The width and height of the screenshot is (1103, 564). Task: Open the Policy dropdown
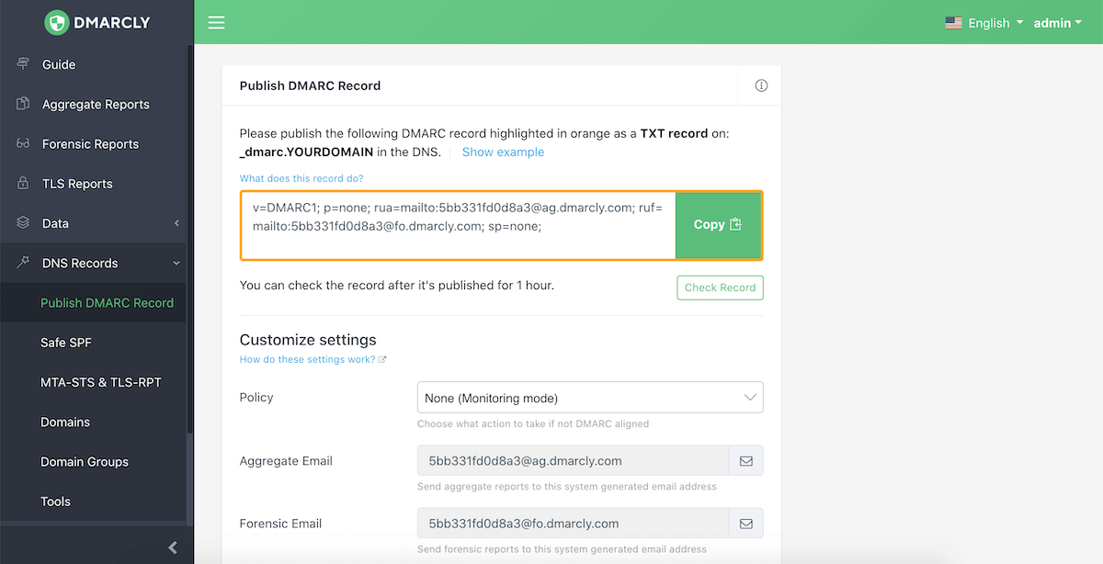590,398
